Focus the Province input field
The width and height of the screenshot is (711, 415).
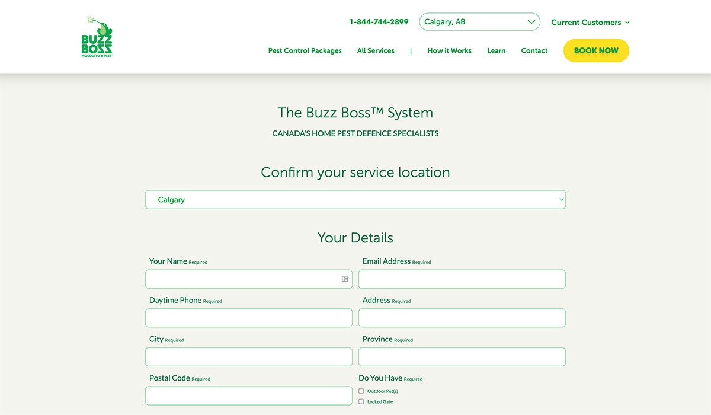462,357
